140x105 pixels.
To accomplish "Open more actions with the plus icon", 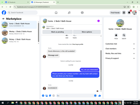I will pos(43,95).
